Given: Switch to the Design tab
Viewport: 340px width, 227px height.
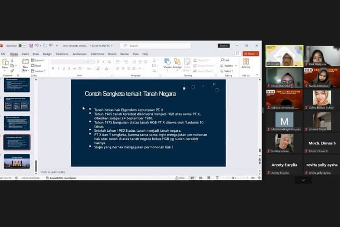Looking at the screenshot, I should pyautogui.click(x=47, y=54).
